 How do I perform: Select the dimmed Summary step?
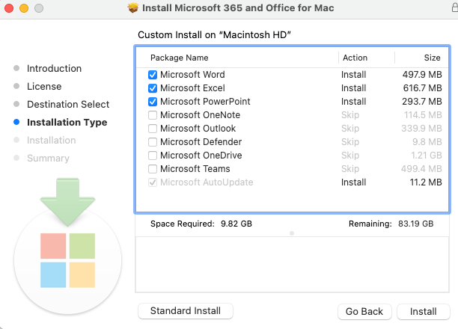click(x=48, y=159)
